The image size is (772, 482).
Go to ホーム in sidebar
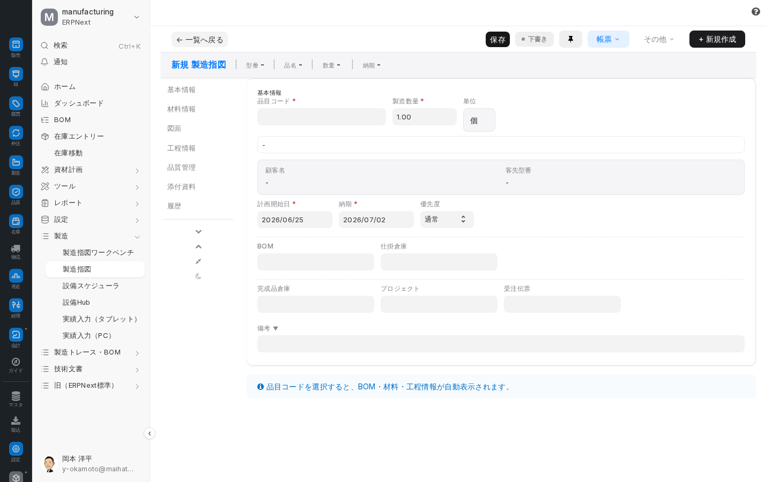[x=91, y=87]
